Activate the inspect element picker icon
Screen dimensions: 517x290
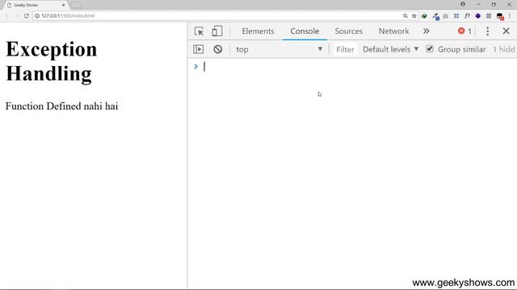tap(199, 31)
